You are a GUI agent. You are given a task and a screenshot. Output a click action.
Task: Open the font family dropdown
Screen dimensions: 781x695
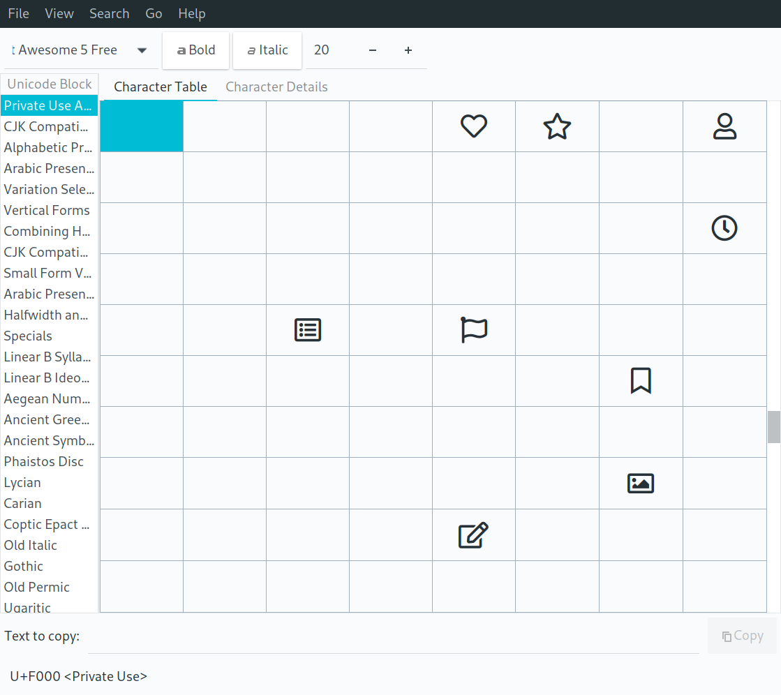tap(142, 50)
